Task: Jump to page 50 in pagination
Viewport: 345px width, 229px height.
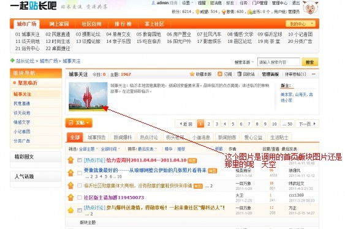Action: point(287,124)
